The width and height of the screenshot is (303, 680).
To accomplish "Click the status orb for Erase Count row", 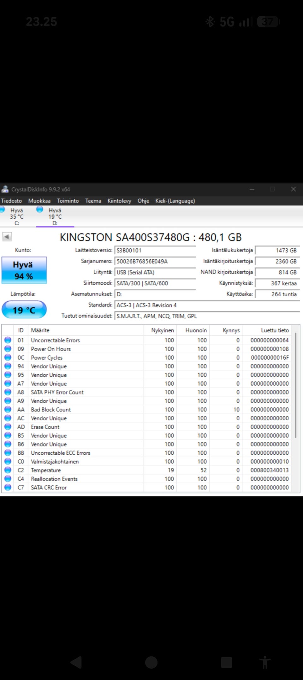I will point(8,427).
